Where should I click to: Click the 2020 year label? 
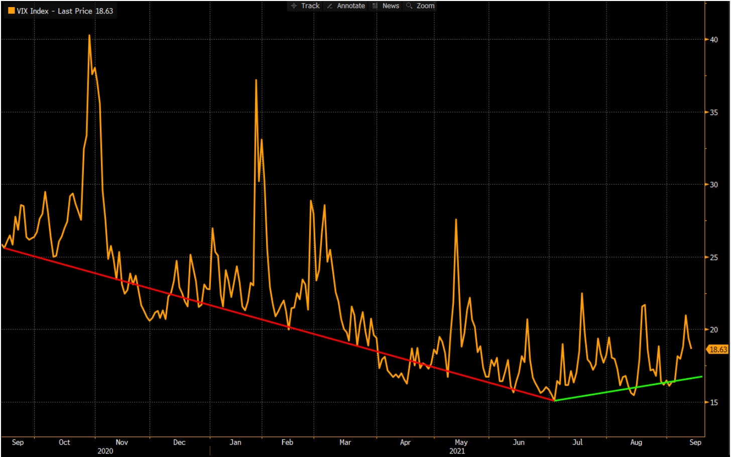coord(105,451)
